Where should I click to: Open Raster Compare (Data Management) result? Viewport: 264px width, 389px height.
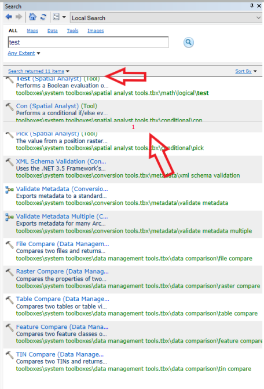click(x=63, y=271)
